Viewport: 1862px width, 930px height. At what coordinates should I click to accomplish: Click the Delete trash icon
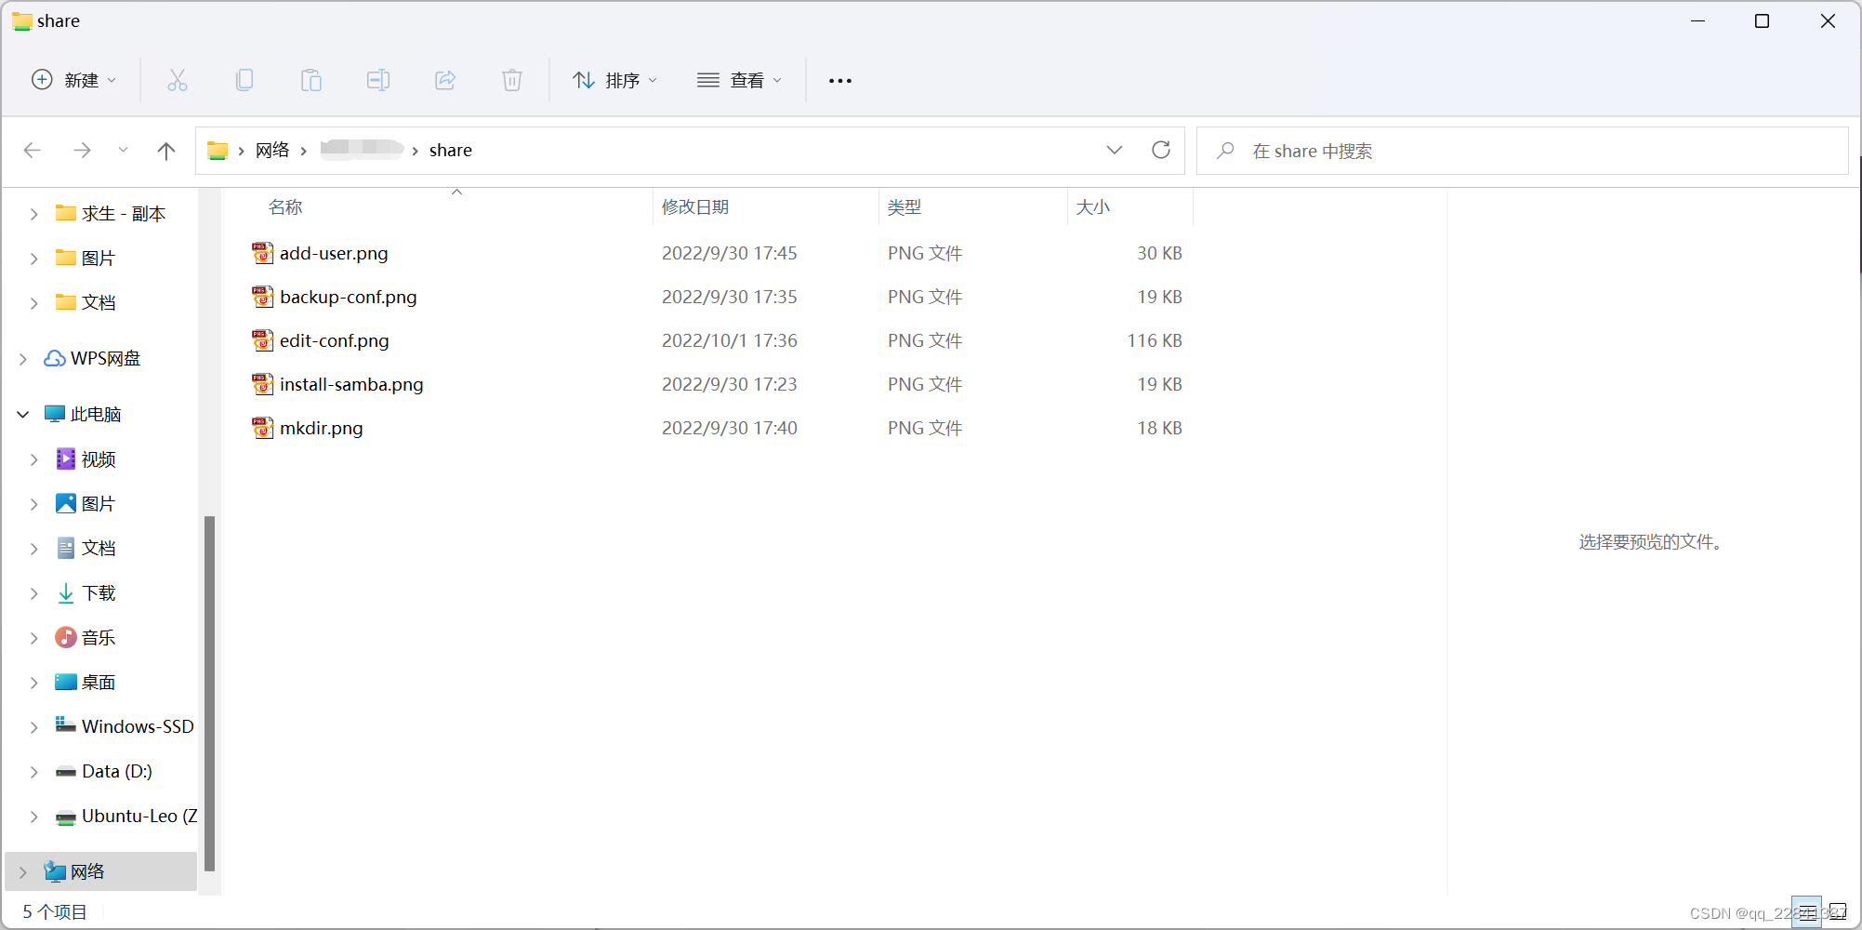512,80
